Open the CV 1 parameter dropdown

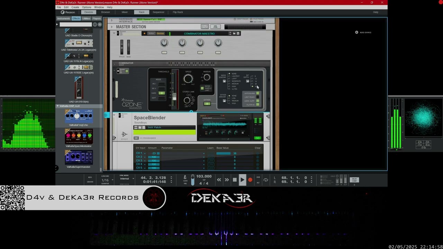coord(204,153)
